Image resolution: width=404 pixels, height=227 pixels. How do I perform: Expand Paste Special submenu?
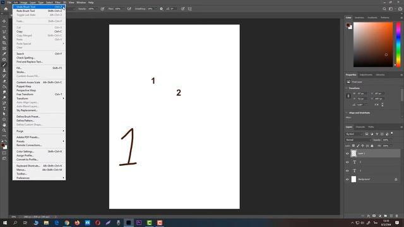click(x=39, y=44)
